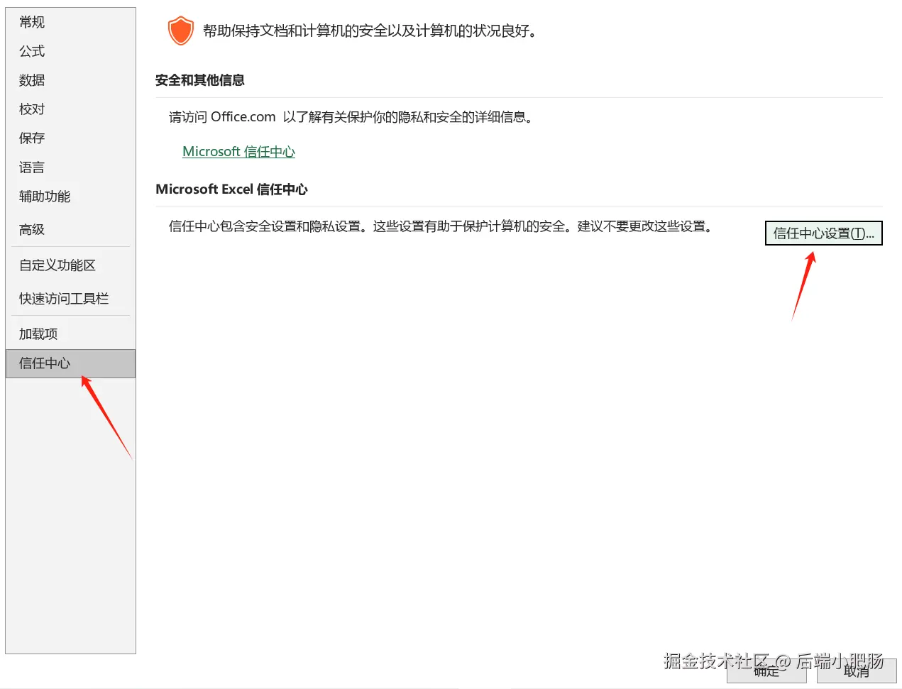Open the 公式 options page
The image size is (902, 689).
[x=31, y=51]
